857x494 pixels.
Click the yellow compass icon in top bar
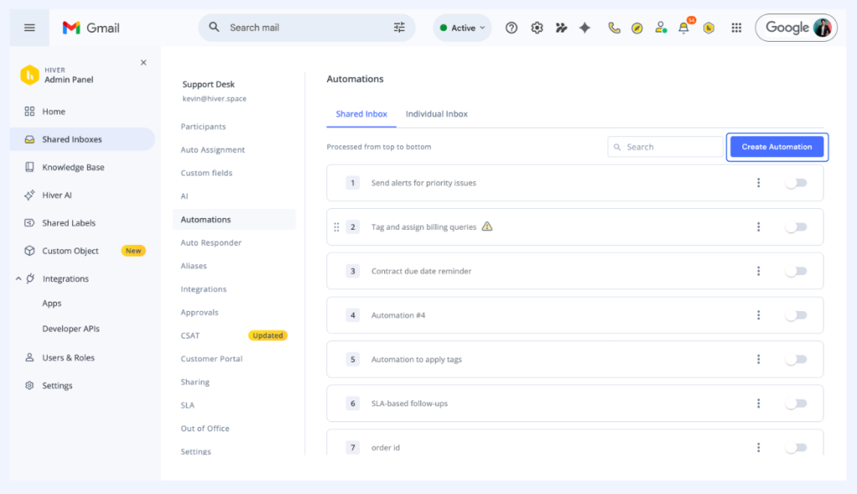tap(637, 28)
